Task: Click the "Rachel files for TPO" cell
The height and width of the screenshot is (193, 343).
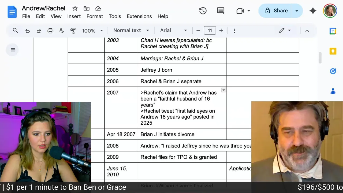Action: click(182, 157)
